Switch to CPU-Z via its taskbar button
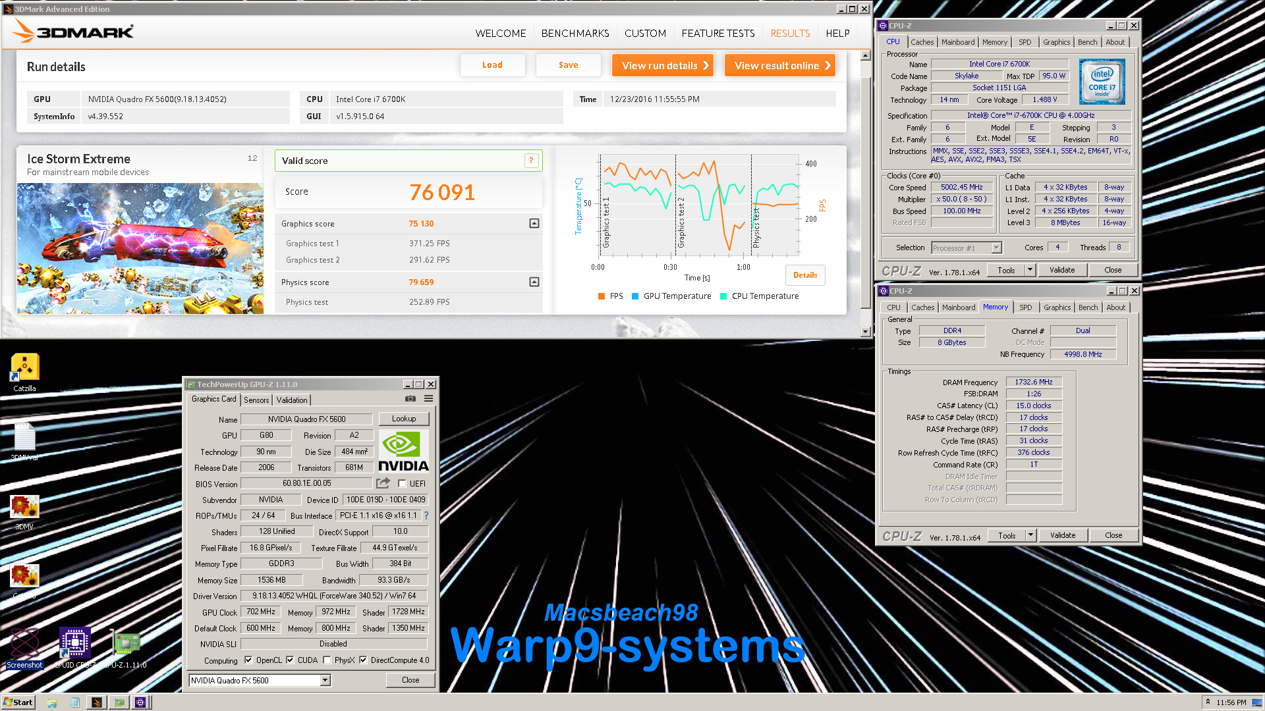This screenshot has height=711, width=1265. pyautogui.click(x=140, y=702)
